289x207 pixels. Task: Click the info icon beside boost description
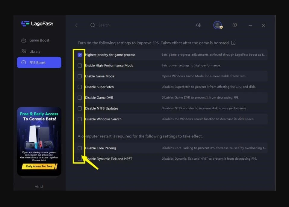pyautogui.click(x=233, y=43)
